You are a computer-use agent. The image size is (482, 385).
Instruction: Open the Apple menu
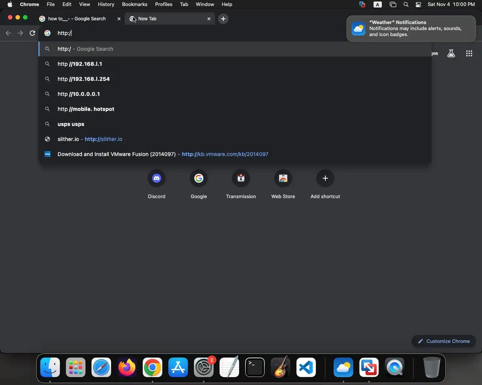pos(10,5)
